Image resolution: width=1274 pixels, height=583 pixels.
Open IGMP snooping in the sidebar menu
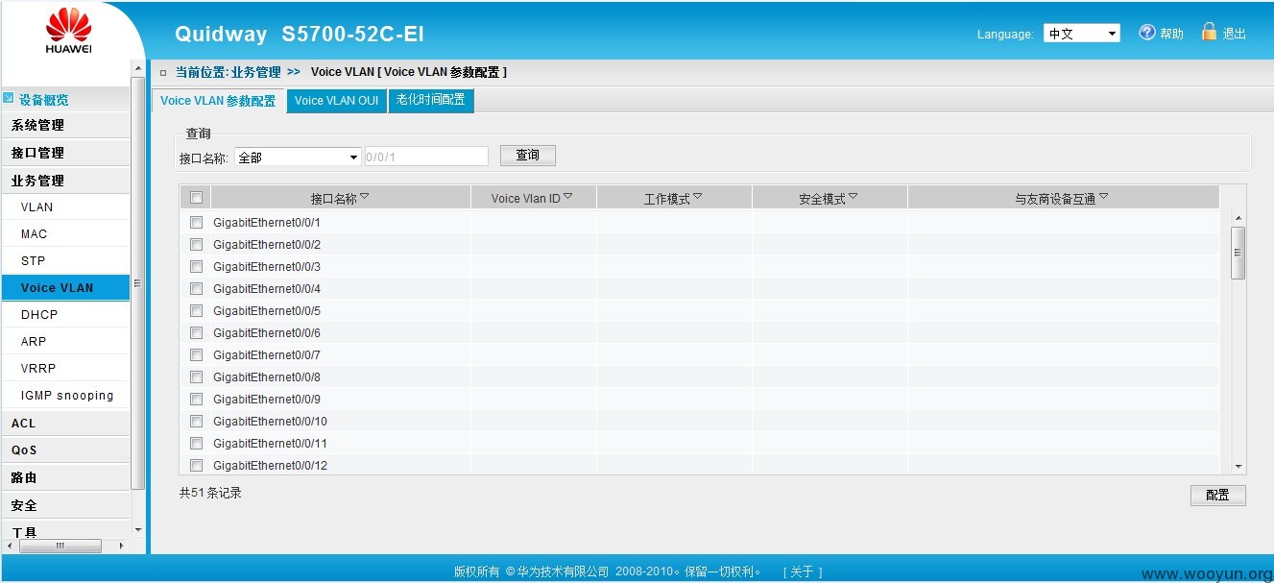coord(64,395)
